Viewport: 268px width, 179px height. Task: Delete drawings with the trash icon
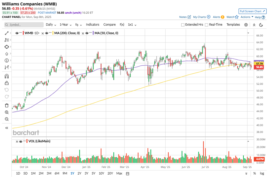7,105
